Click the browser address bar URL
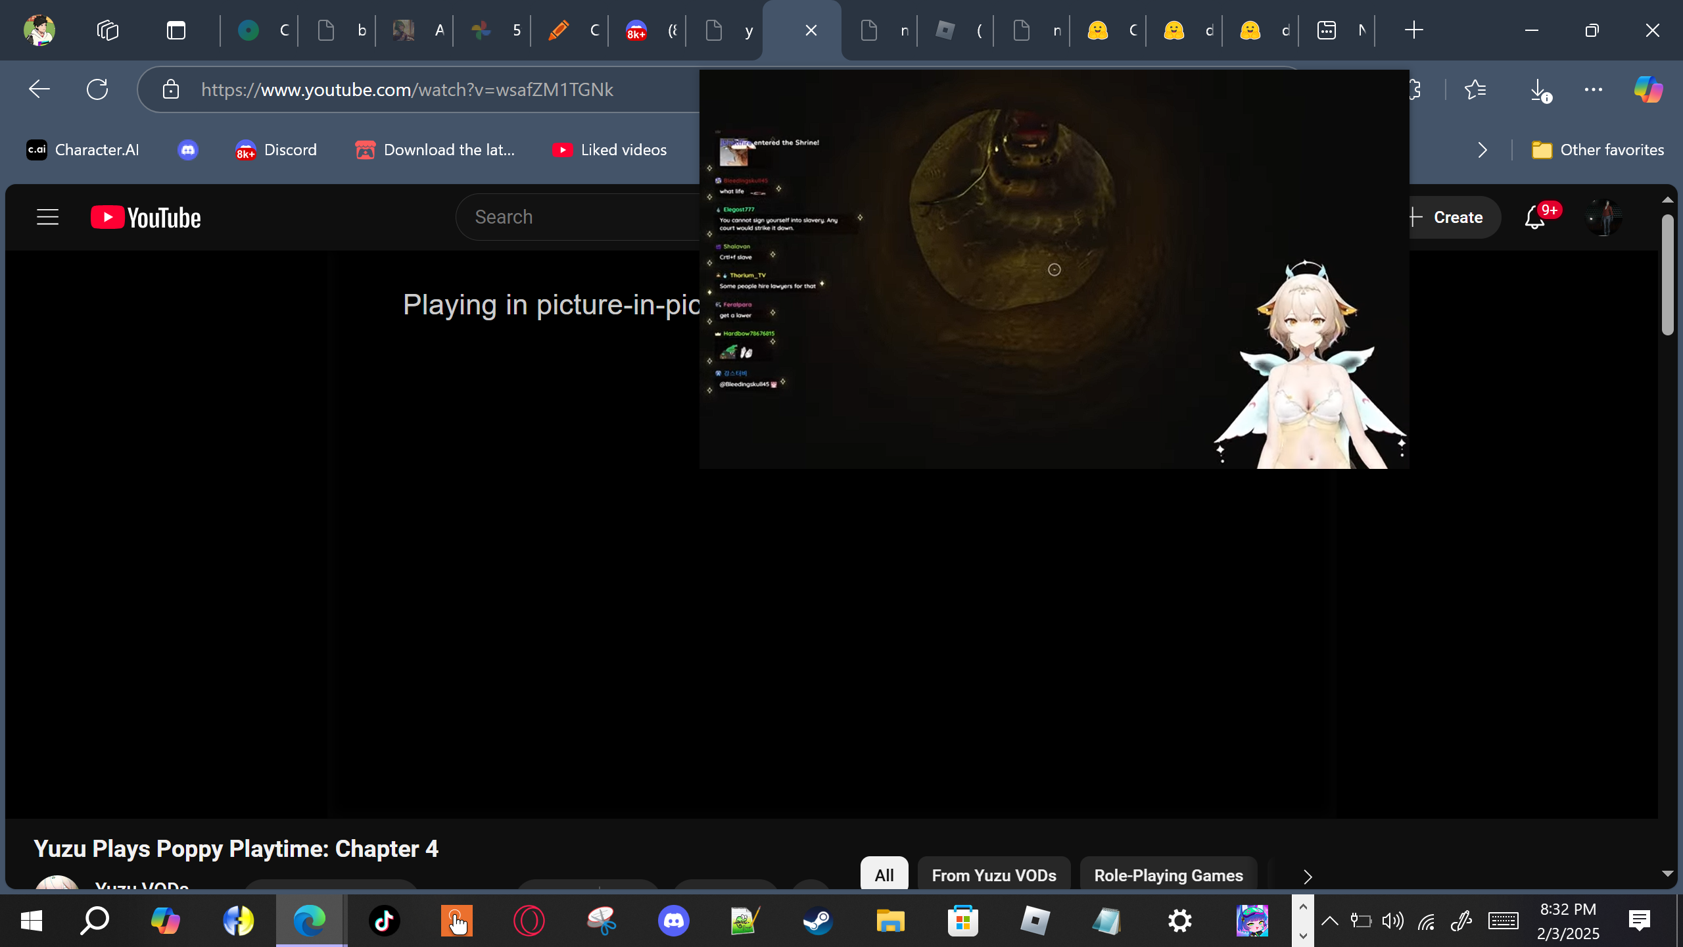The image size is (1683, 947). tap(408, 89)
